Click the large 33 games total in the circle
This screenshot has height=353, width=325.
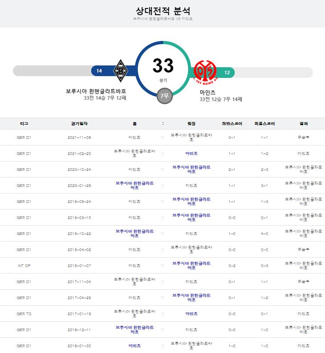pos(163,66)
